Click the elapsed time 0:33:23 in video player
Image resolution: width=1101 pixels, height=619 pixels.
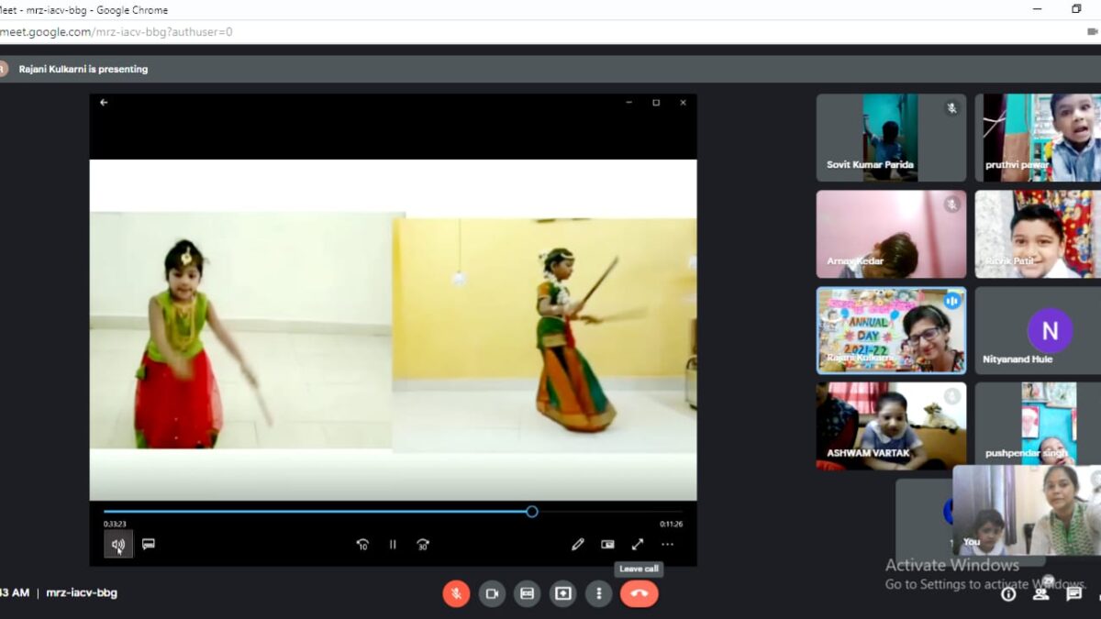(115, 525)
